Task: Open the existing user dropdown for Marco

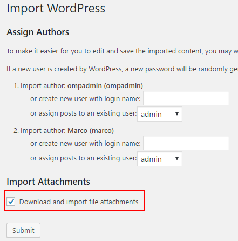Action: 160,159
